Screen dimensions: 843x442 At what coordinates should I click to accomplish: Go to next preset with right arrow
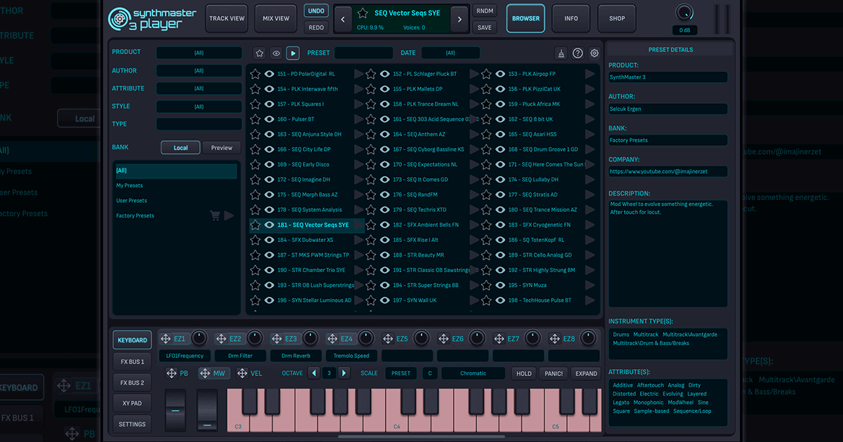(x=459, y=20)
